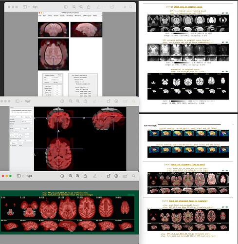Image resolution: width=238 pixels, height=244 pixels.
Task: Open the Tools menu in the SPM window
Action: pos(62,16)
